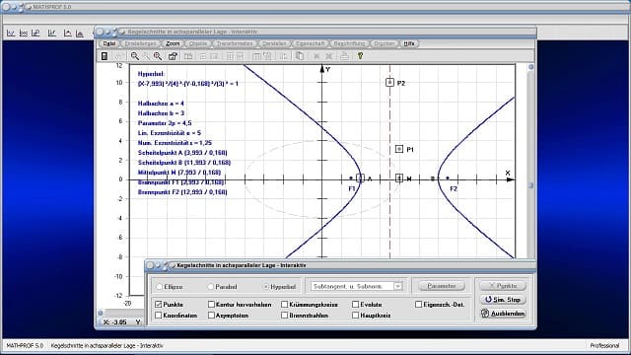Click the yellow lightbulb help icon
This screenshot has height=355, width=631.
click(x=360, y=56)
